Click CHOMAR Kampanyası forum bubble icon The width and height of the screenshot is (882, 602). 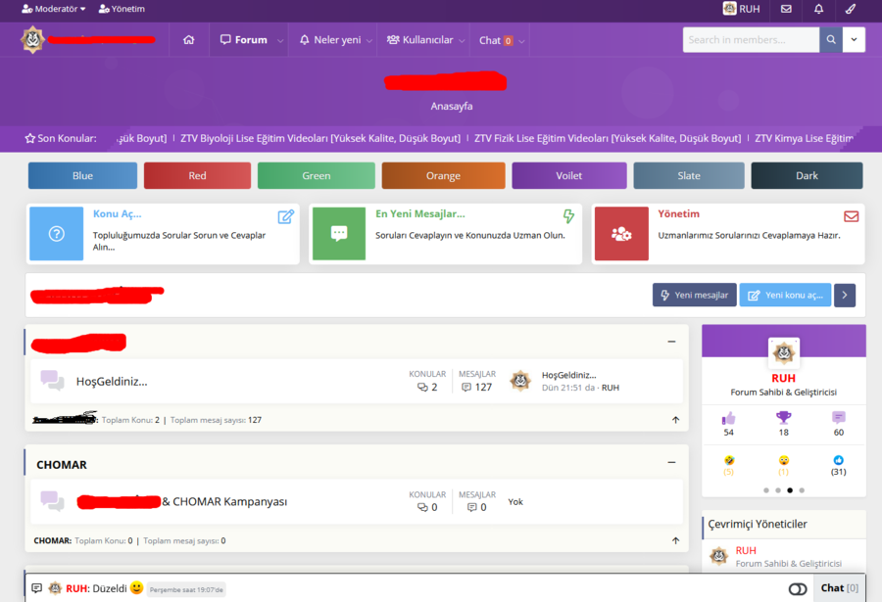point(52,501)
